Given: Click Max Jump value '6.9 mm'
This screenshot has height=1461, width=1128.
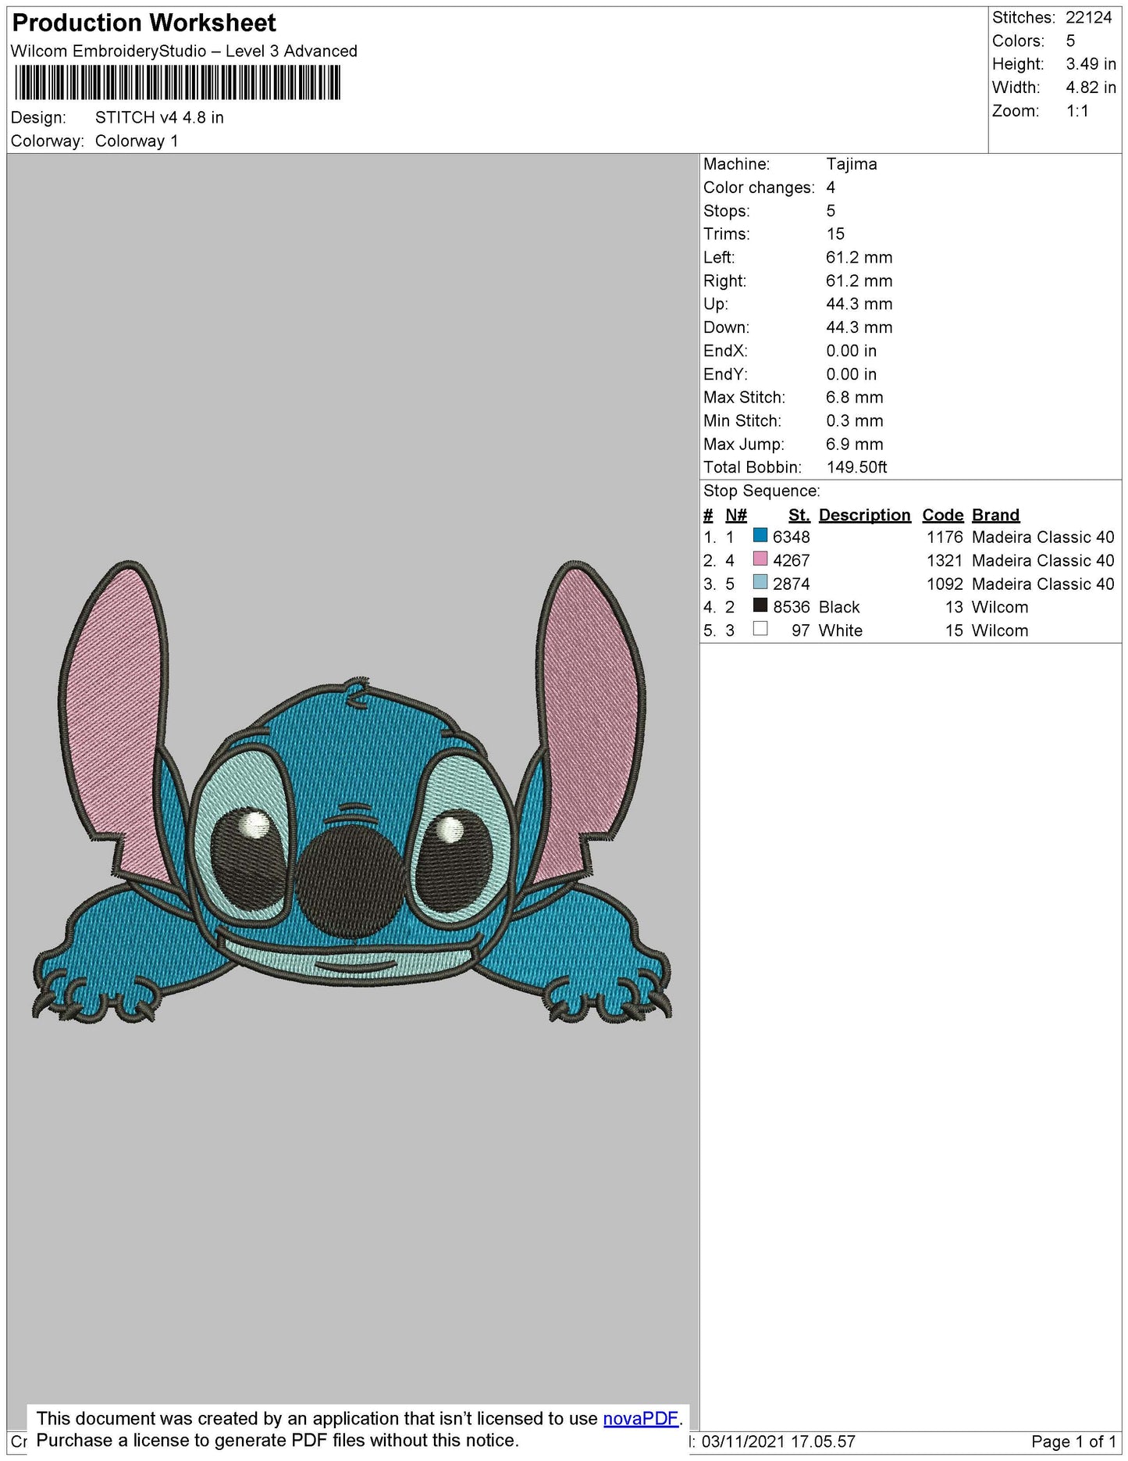Looking at the screenshot, I should (854, 444).
